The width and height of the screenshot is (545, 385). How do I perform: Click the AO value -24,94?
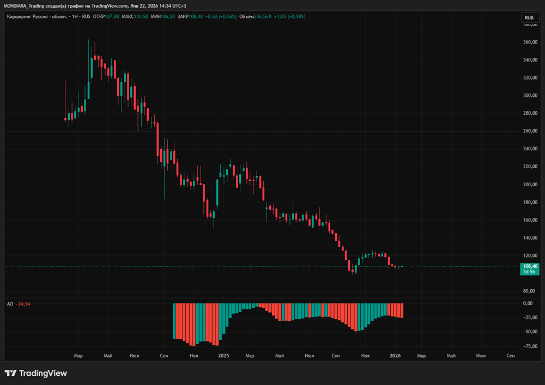coord(23,303)
